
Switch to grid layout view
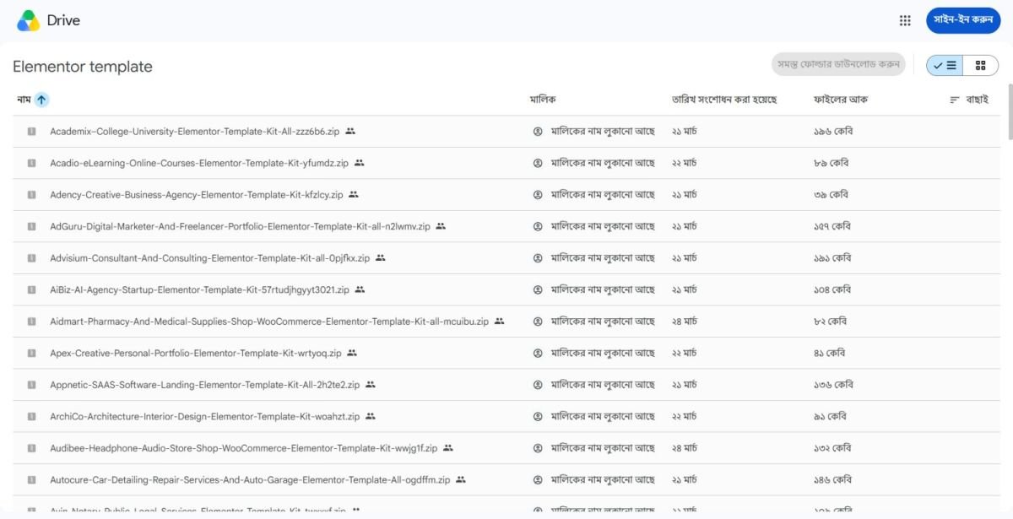[x=980, y=65]
